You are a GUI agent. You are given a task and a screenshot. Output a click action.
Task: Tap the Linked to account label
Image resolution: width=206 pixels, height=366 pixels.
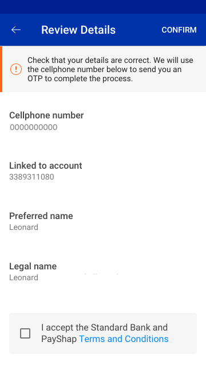pyautogui.click(x=46, y=166)
